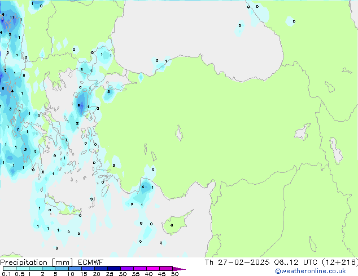Click the 20–25 mm legend color
The width and height of the screenshot is (358, 276).
(x=101, y=269)
